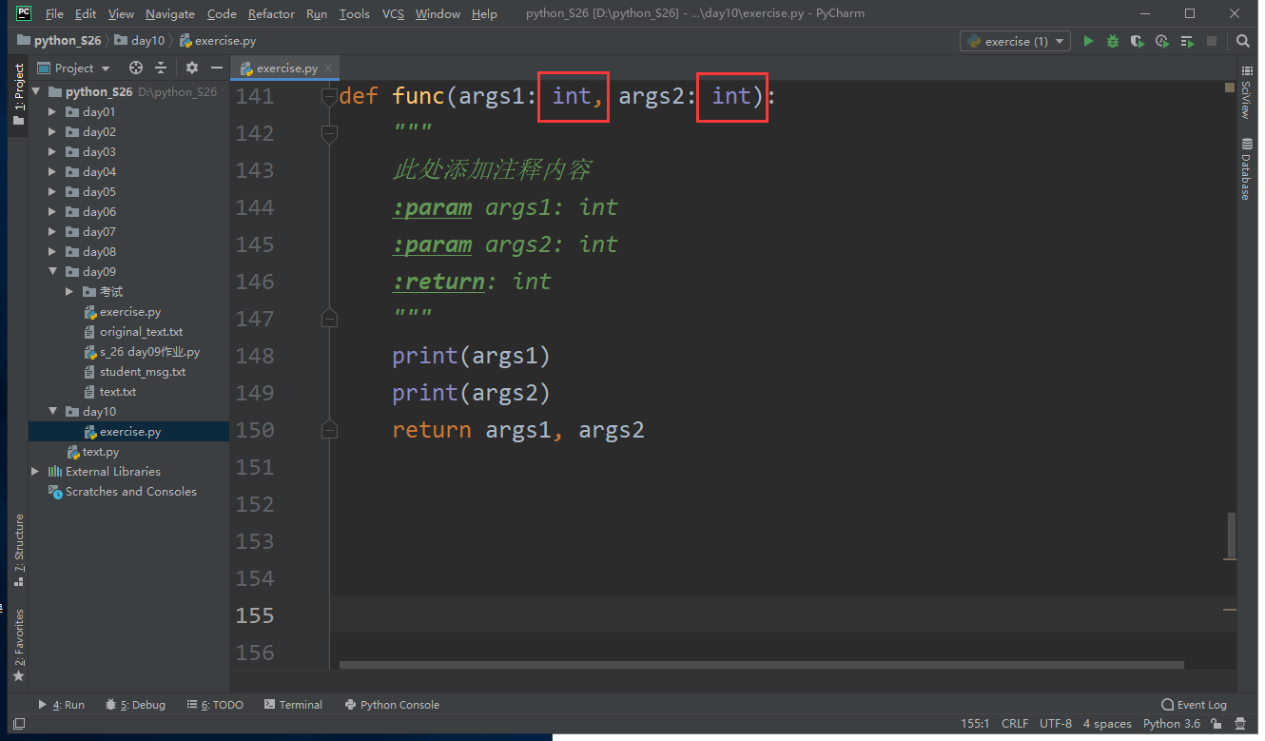Open the 5: Debug tool window
Viewport: 1265px width, 741px height.
[x=135, y=705]
